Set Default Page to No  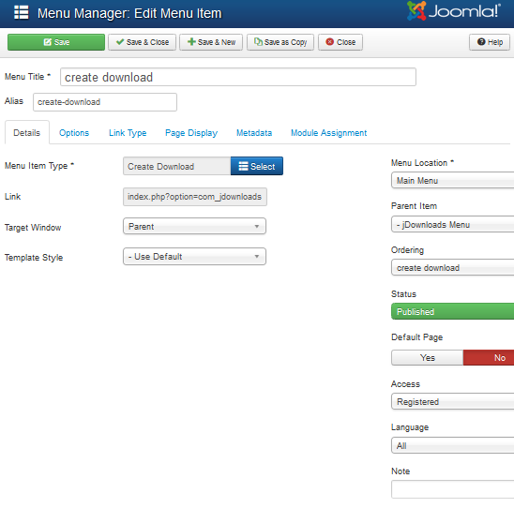[489, 358]
